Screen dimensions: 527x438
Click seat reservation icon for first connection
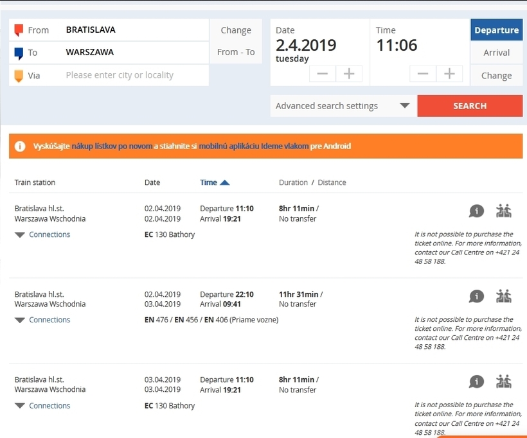click(x=503, y=211)
